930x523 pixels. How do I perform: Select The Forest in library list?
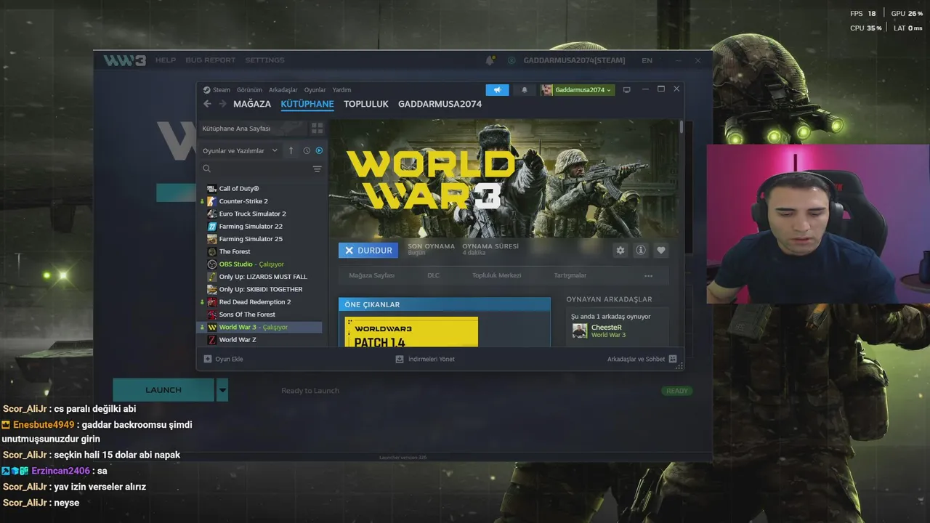(235, 252)
